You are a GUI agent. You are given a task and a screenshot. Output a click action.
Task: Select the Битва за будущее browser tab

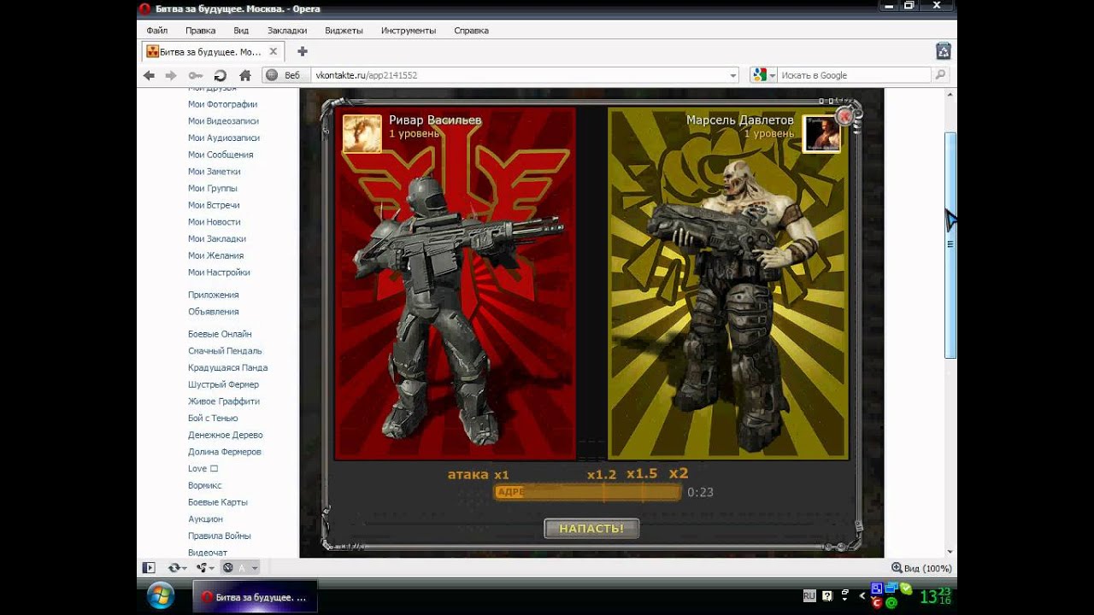(x=214, y=52)
